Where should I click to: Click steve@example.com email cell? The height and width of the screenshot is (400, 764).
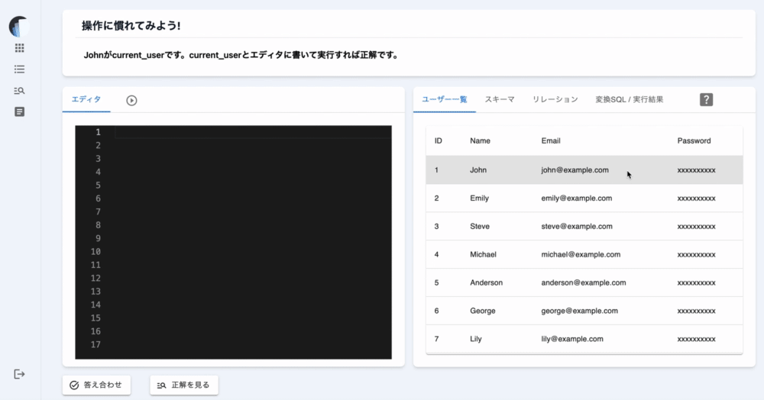577,226
